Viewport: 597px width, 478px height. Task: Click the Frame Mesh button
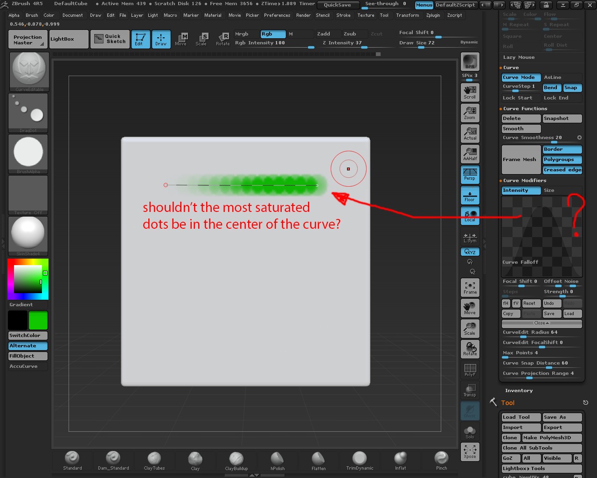[521, 160]
